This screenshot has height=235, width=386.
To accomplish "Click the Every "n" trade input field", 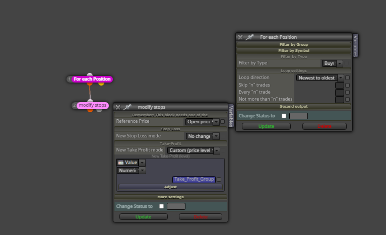I will tap(340, 93).
